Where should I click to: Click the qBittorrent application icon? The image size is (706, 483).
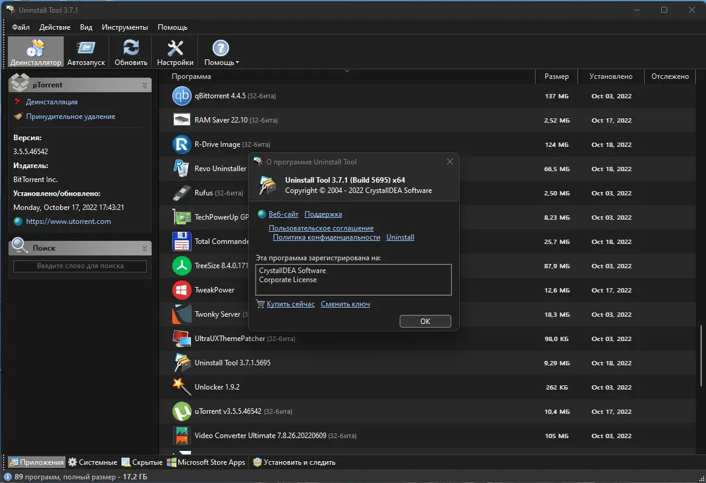pyautogui.click(x=181, y=96)
